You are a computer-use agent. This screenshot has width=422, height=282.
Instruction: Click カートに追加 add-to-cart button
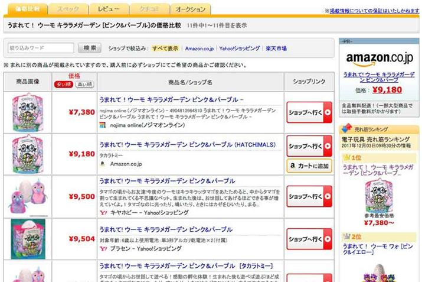point(309,166)
